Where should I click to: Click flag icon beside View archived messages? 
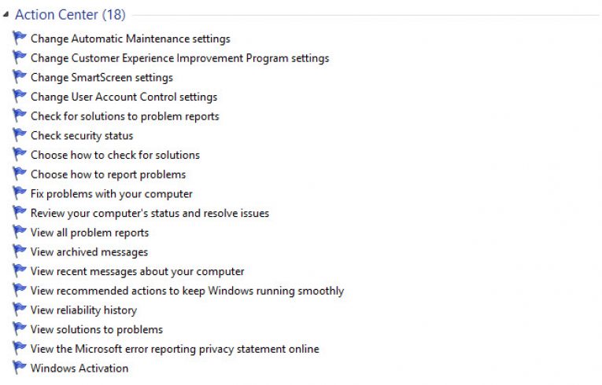tap(19, 251)
